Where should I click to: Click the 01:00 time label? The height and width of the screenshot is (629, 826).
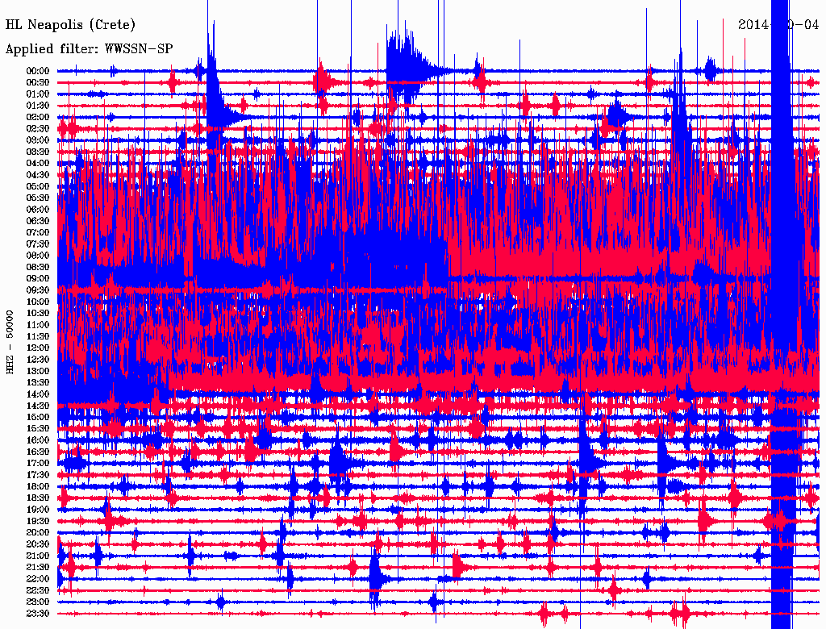[x=38, y=94]
